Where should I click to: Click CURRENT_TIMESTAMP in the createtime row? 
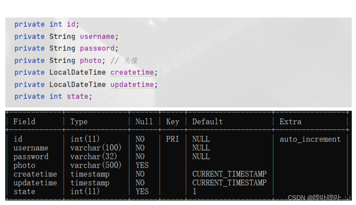[229, 174]
